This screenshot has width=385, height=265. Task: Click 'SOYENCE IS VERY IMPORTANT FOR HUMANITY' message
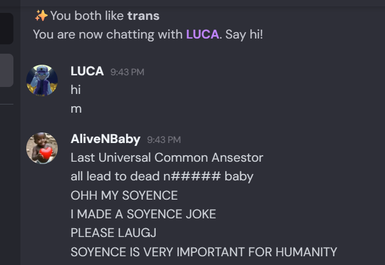204,252
